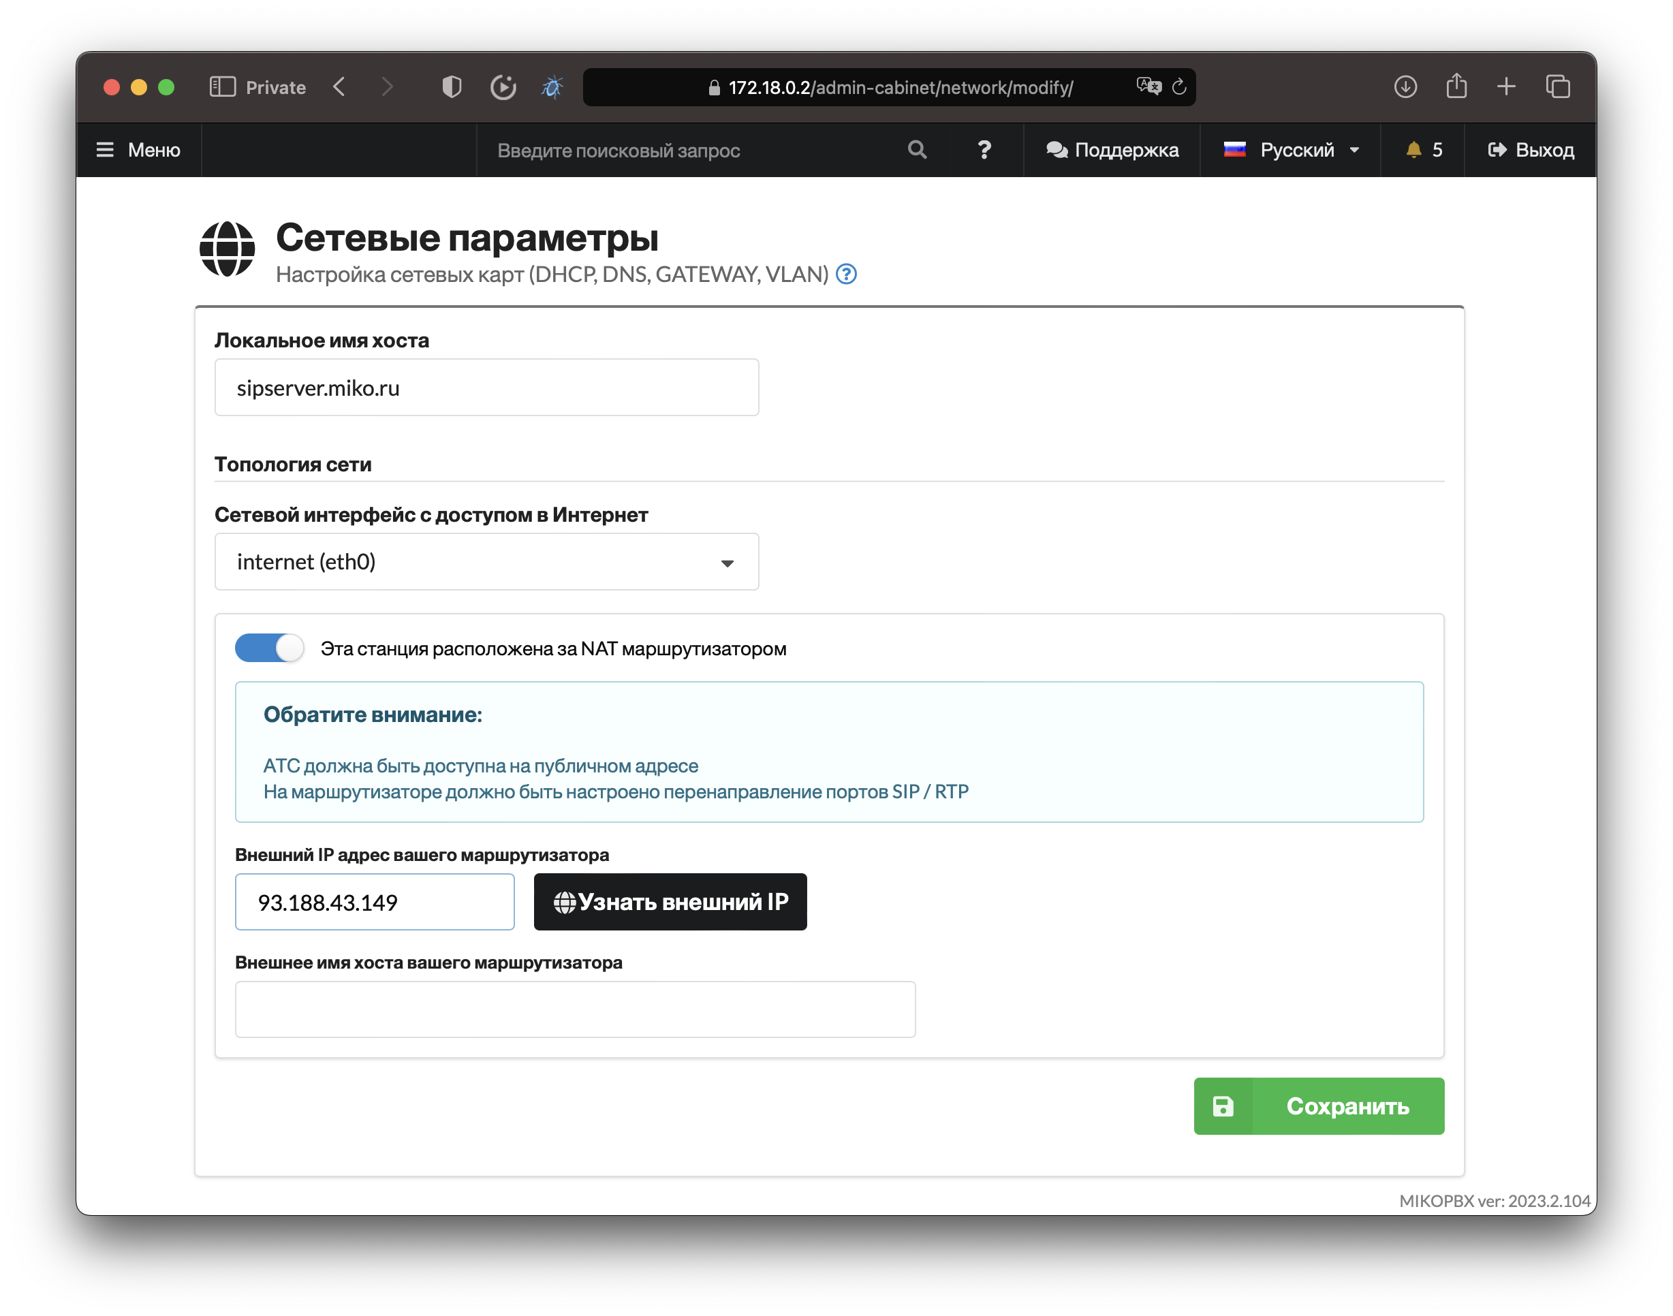Reload the page with refresh icon
Image resolution: width=1673 pixels, height=1316 pixels.
[1179, 87]
